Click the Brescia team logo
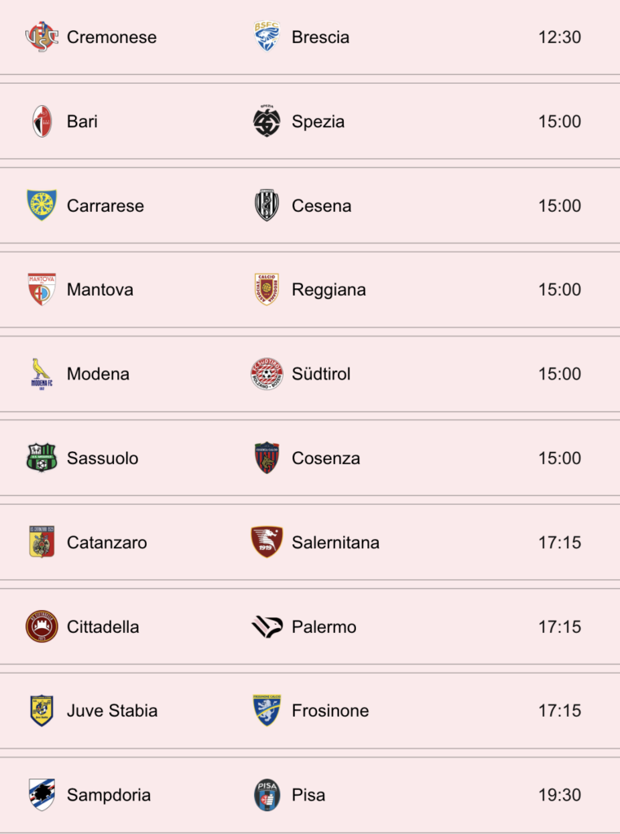The width and height of the screenshot is (620, 834). click(266, 37)
